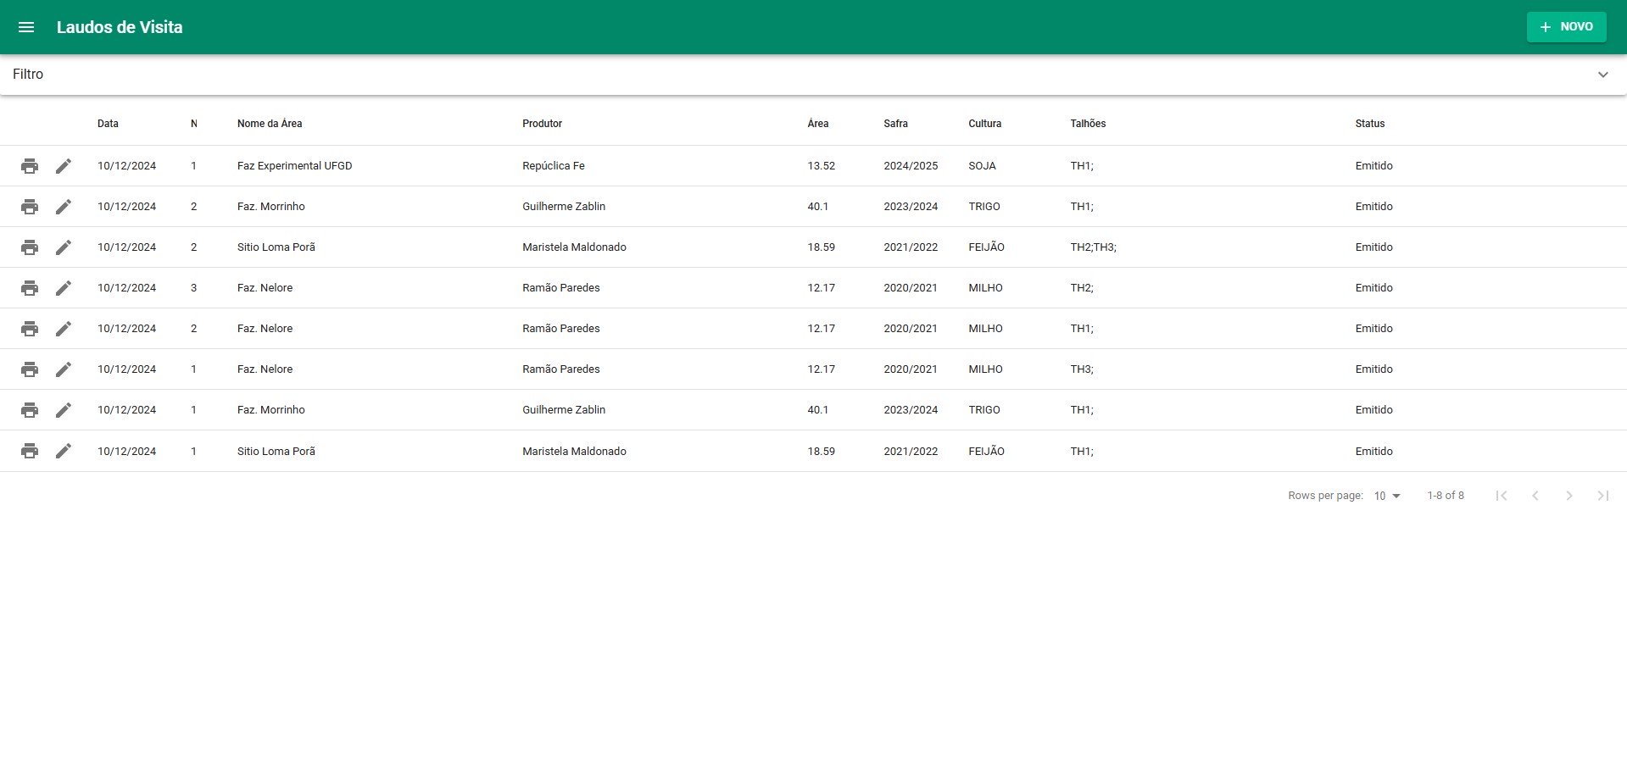Print the Faz. Nelore TH3 report
The width and height of the screenshot is (1627, 777).
click(30, 369)
